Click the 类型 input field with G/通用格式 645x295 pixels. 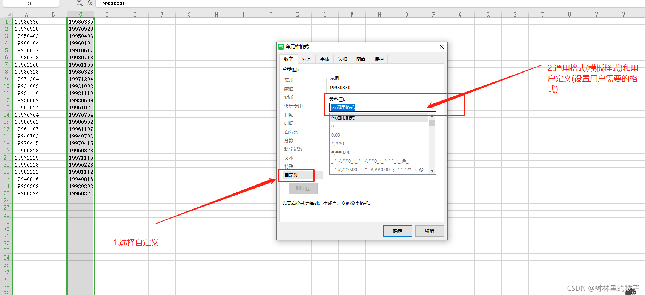tap(382, 108)
